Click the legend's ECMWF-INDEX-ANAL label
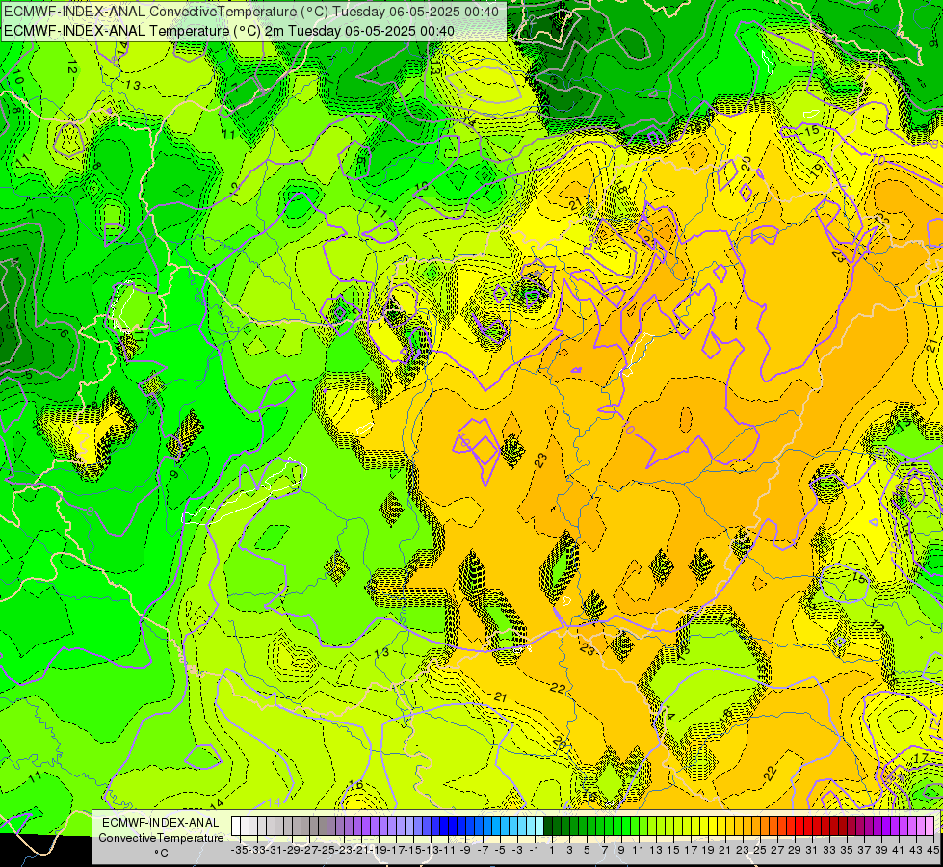Screen dimensions: 943x867 pos(161,823)
